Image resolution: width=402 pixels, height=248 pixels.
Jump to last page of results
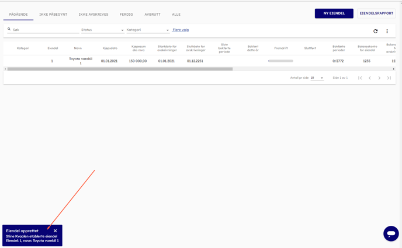coord(389,78)
